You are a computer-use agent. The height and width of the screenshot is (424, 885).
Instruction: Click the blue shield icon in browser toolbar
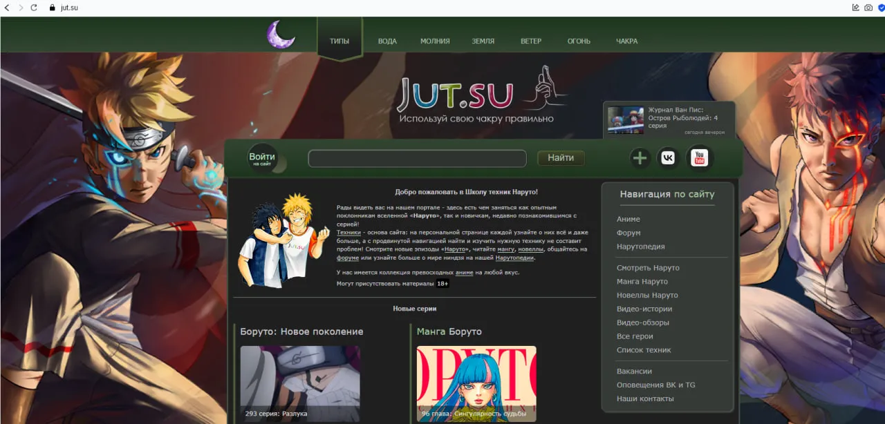point(881,8)
